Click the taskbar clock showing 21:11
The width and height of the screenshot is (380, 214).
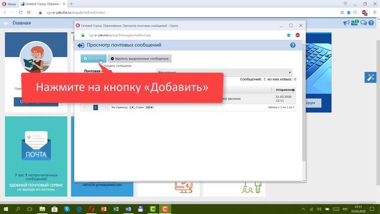tap(358, 209)
